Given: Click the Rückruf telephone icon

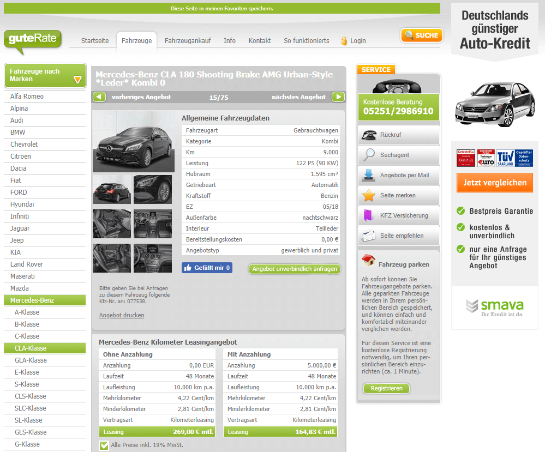Looking at the screenshot, I should click(x=369, y=135).
